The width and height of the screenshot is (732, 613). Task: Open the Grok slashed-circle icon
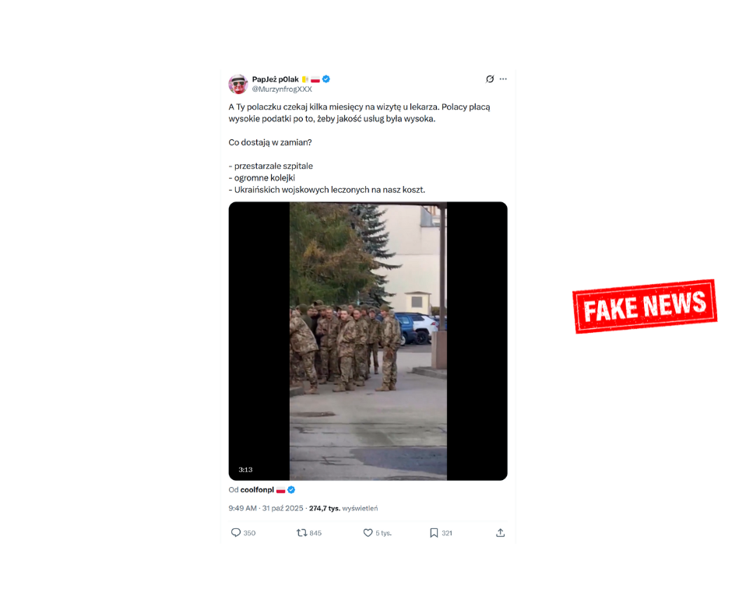point(490,79)
